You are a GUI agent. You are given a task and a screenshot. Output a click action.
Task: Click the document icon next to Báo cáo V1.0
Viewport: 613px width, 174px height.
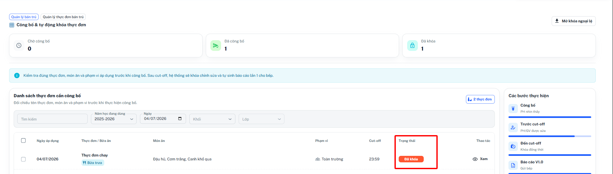coord(513,165)
